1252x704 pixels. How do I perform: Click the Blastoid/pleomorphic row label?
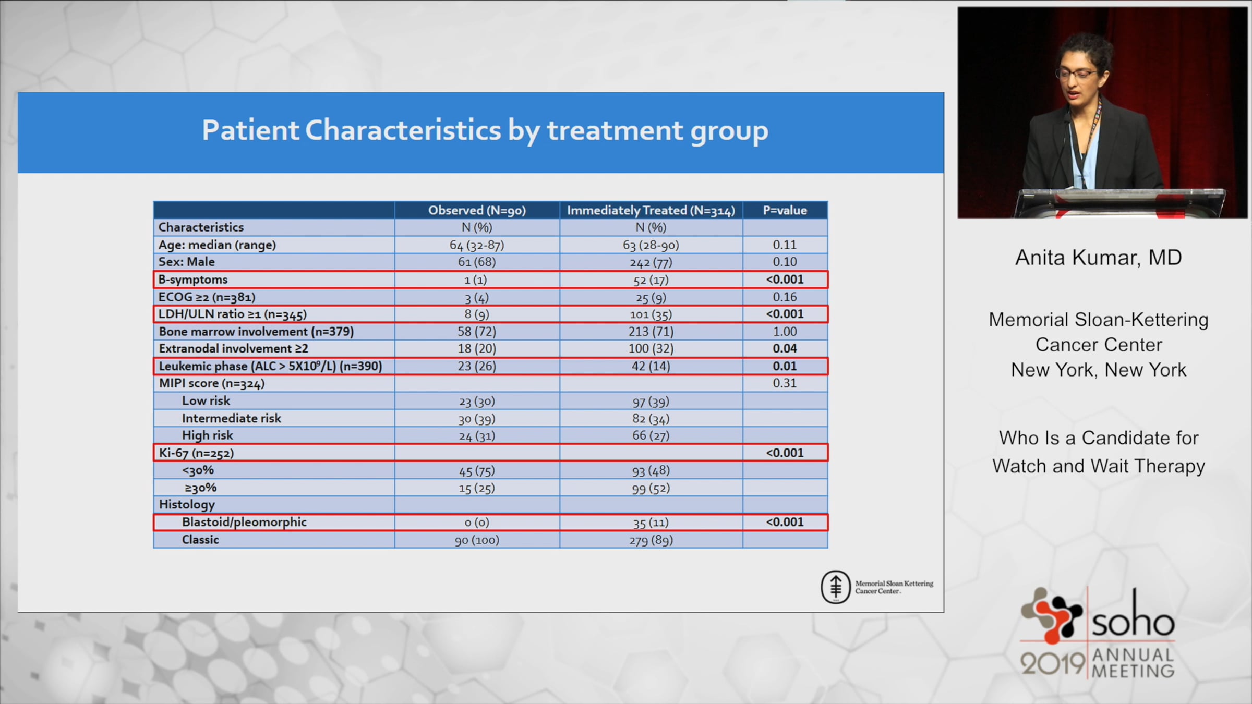pyautogui.click(x=244, y=522)
